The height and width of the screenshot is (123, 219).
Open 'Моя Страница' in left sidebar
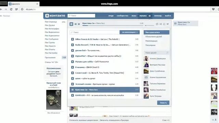(51, 22)
